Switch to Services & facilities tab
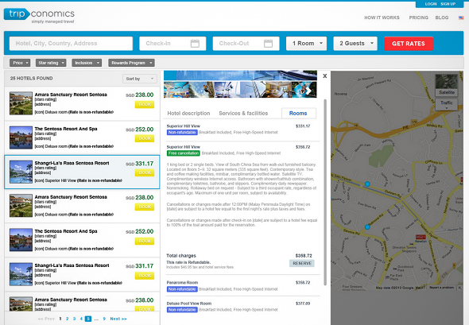Viewport: 469px width, 325px height. click(x=243, y=114)
